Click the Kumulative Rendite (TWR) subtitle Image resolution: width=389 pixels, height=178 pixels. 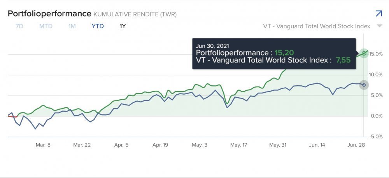click(135, 14)
